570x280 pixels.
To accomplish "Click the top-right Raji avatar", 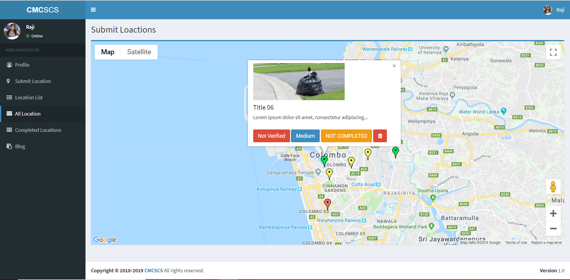I will tap(548, 10).
